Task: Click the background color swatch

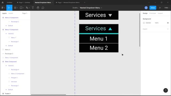Action: click(x=144, y=23)
